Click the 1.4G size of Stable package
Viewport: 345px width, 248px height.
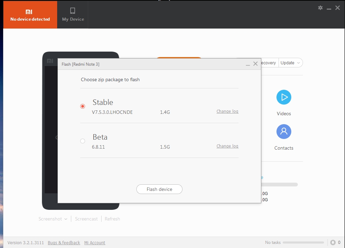[165, 112]
